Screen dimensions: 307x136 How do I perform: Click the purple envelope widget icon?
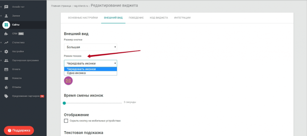68,81
